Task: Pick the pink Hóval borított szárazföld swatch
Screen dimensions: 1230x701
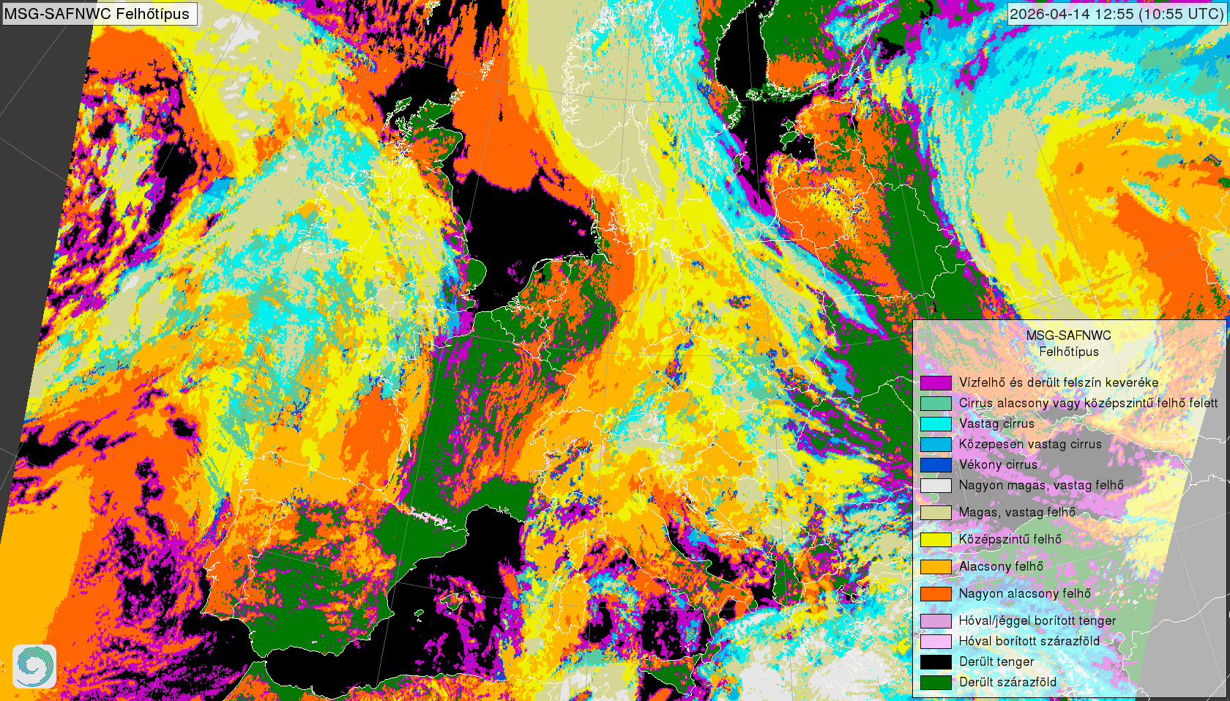Action: coord(936,641)
